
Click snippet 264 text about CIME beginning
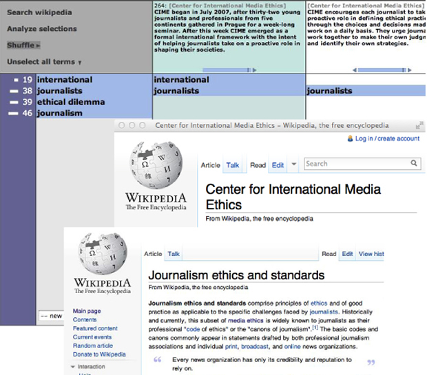tap(227, 31)
